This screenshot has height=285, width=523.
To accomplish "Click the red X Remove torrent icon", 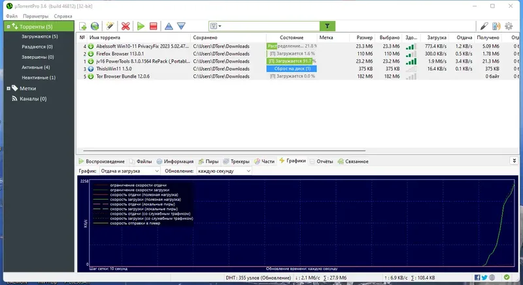I will pyautogui.click(x=126, y=26).
